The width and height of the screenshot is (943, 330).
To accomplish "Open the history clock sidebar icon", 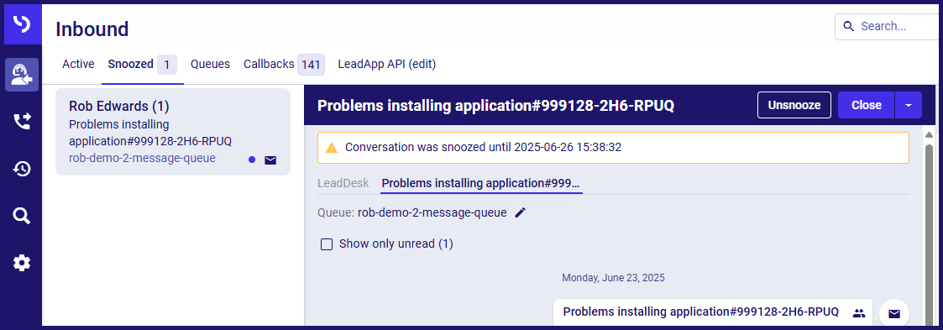I will coord(22,169).
